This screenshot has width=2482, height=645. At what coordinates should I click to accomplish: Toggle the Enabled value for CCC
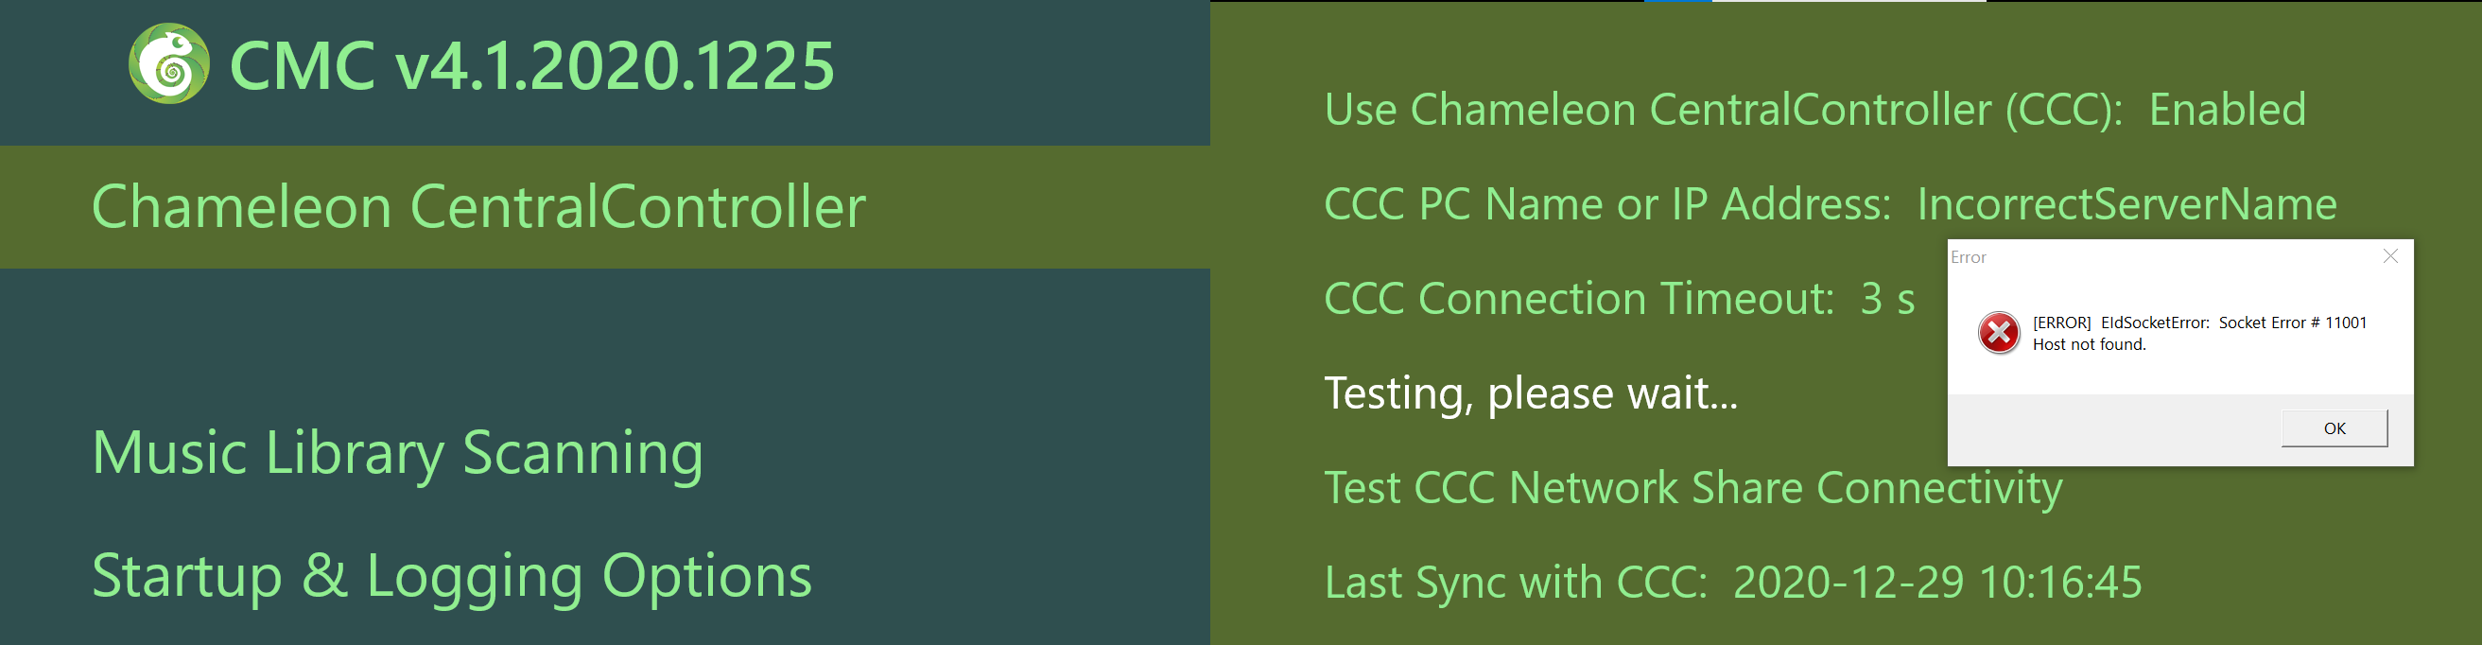click(x=2228, y=110)
